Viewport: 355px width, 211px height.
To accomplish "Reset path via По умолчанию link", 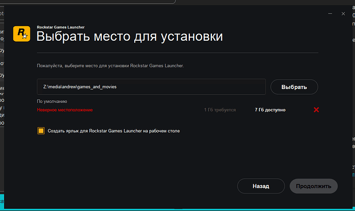I will [x=52, y=101].
